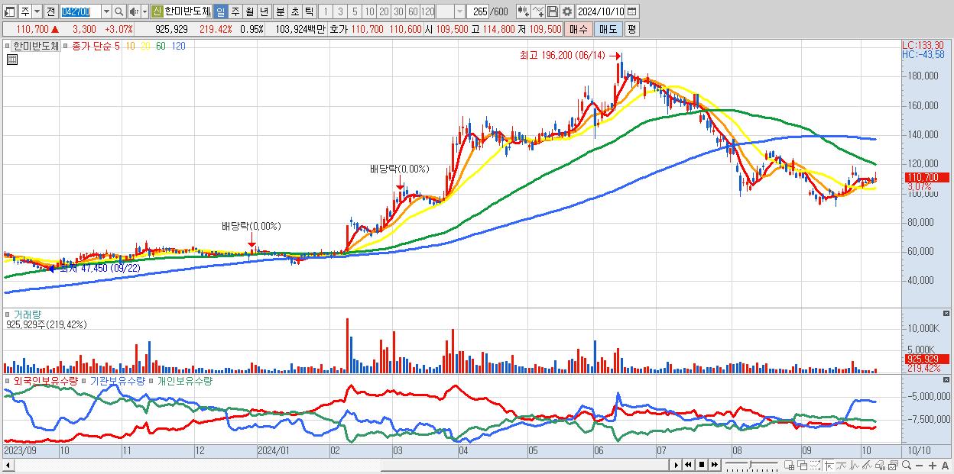Click the 매수 buy button
Image resolution: width=954 pixels, height=474 pixels.
579,29
